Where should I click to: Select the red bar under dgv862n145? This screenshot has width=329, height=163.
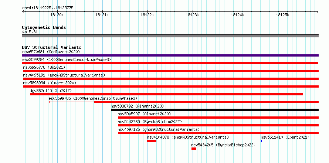click(x=166, y=94)
